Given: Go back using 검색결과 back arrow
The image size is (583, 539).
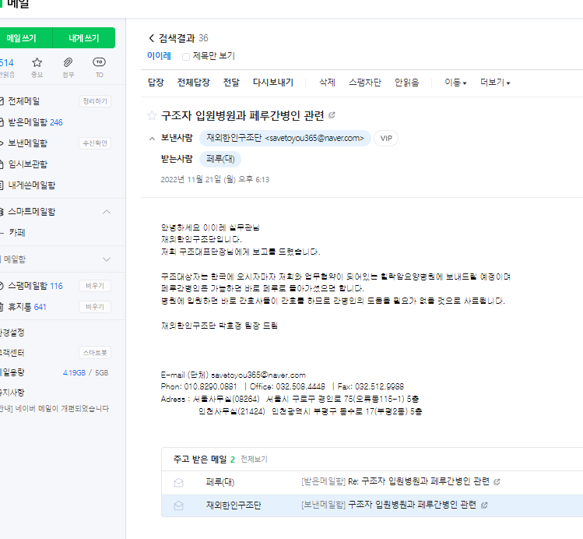Looking at the screenshot, I should (x=151, y=38).
